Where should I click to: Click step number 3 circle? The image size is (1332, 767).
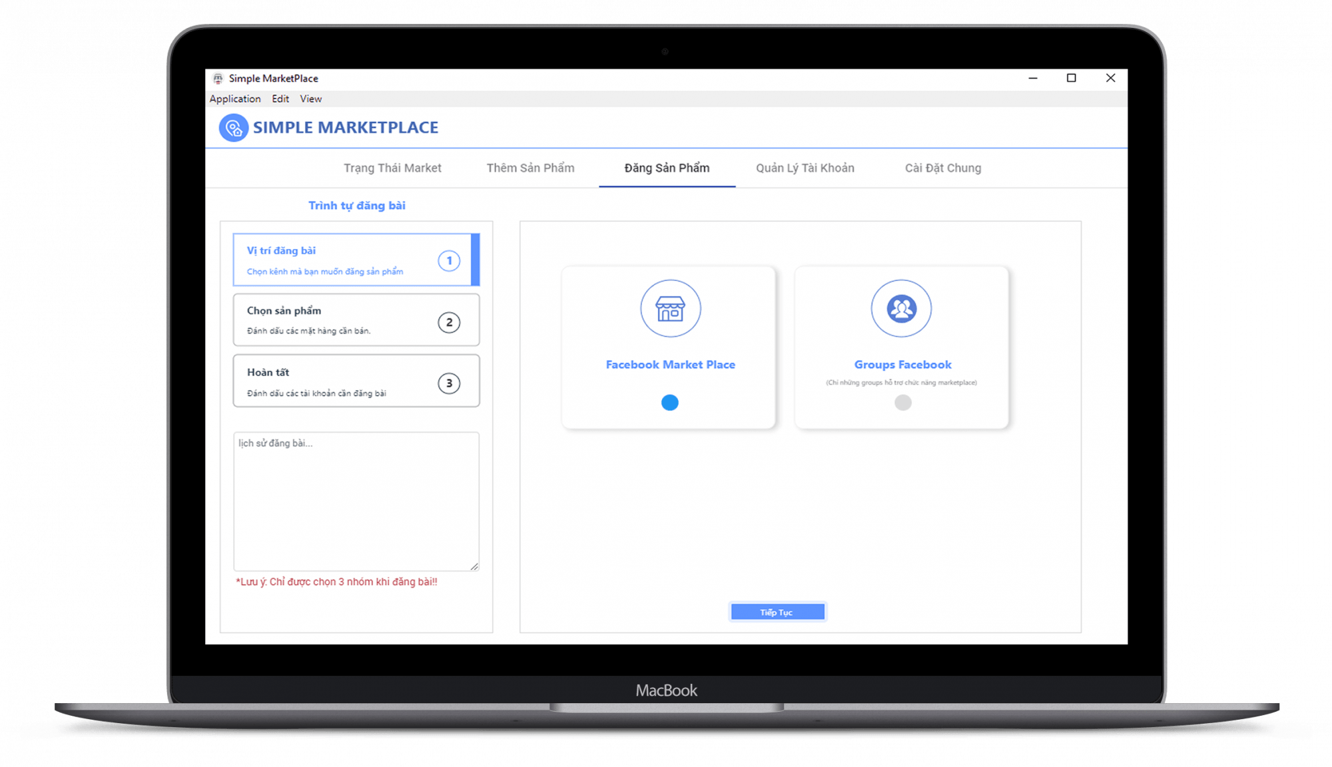click(x=449, y=383)
